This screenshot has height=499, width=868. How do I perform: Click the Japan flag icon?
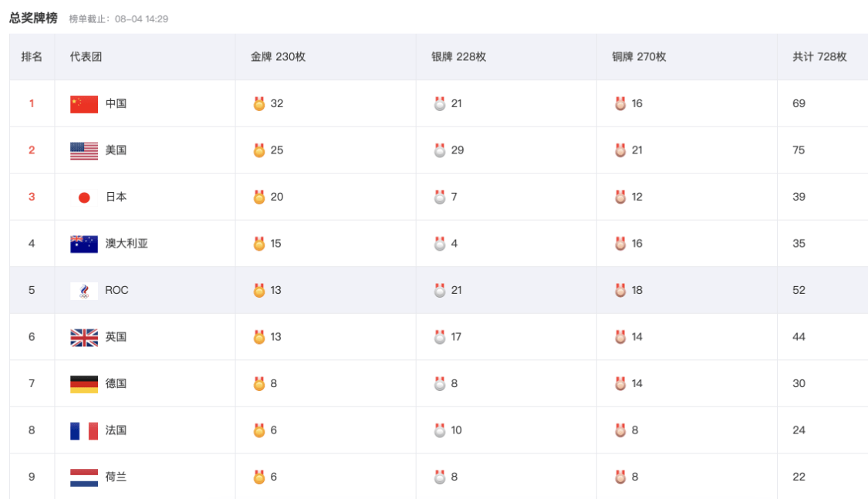(x=84, y=197)
